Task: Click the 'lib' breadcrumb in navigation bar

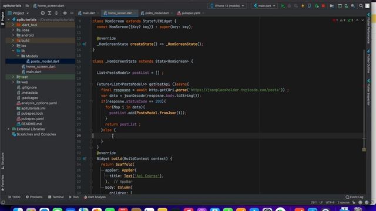Action: [27, 6]
